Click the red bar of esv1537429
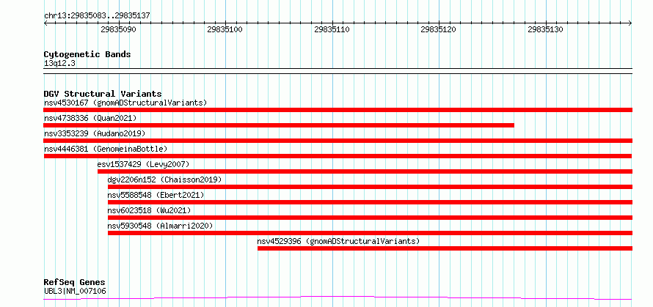This screenshot has height=307, width=653. pos(365,171)
